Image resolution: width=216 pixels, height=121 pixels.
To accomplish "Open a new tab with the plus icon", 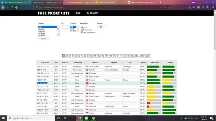I will point(160,2).
